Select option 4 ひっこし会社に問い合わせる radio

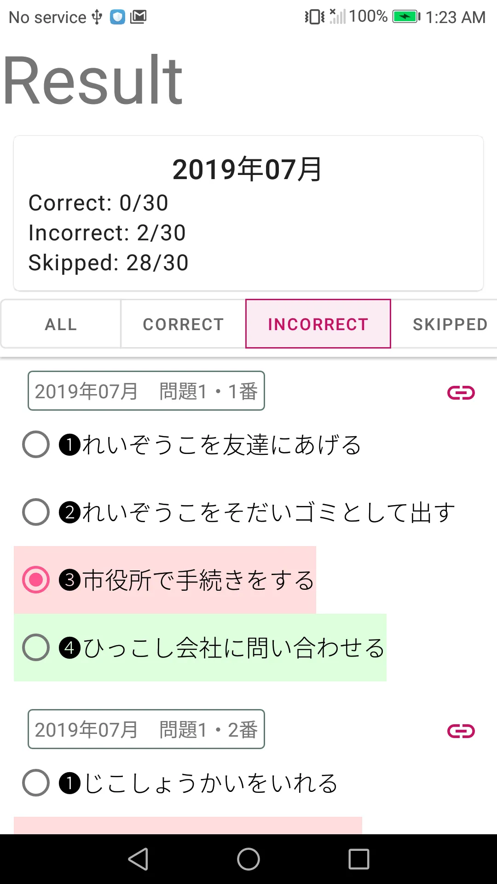[x=36, y=647]
